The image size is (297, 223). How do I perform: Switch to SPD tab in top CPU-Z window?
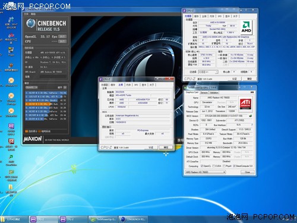(x=220, y=16)
